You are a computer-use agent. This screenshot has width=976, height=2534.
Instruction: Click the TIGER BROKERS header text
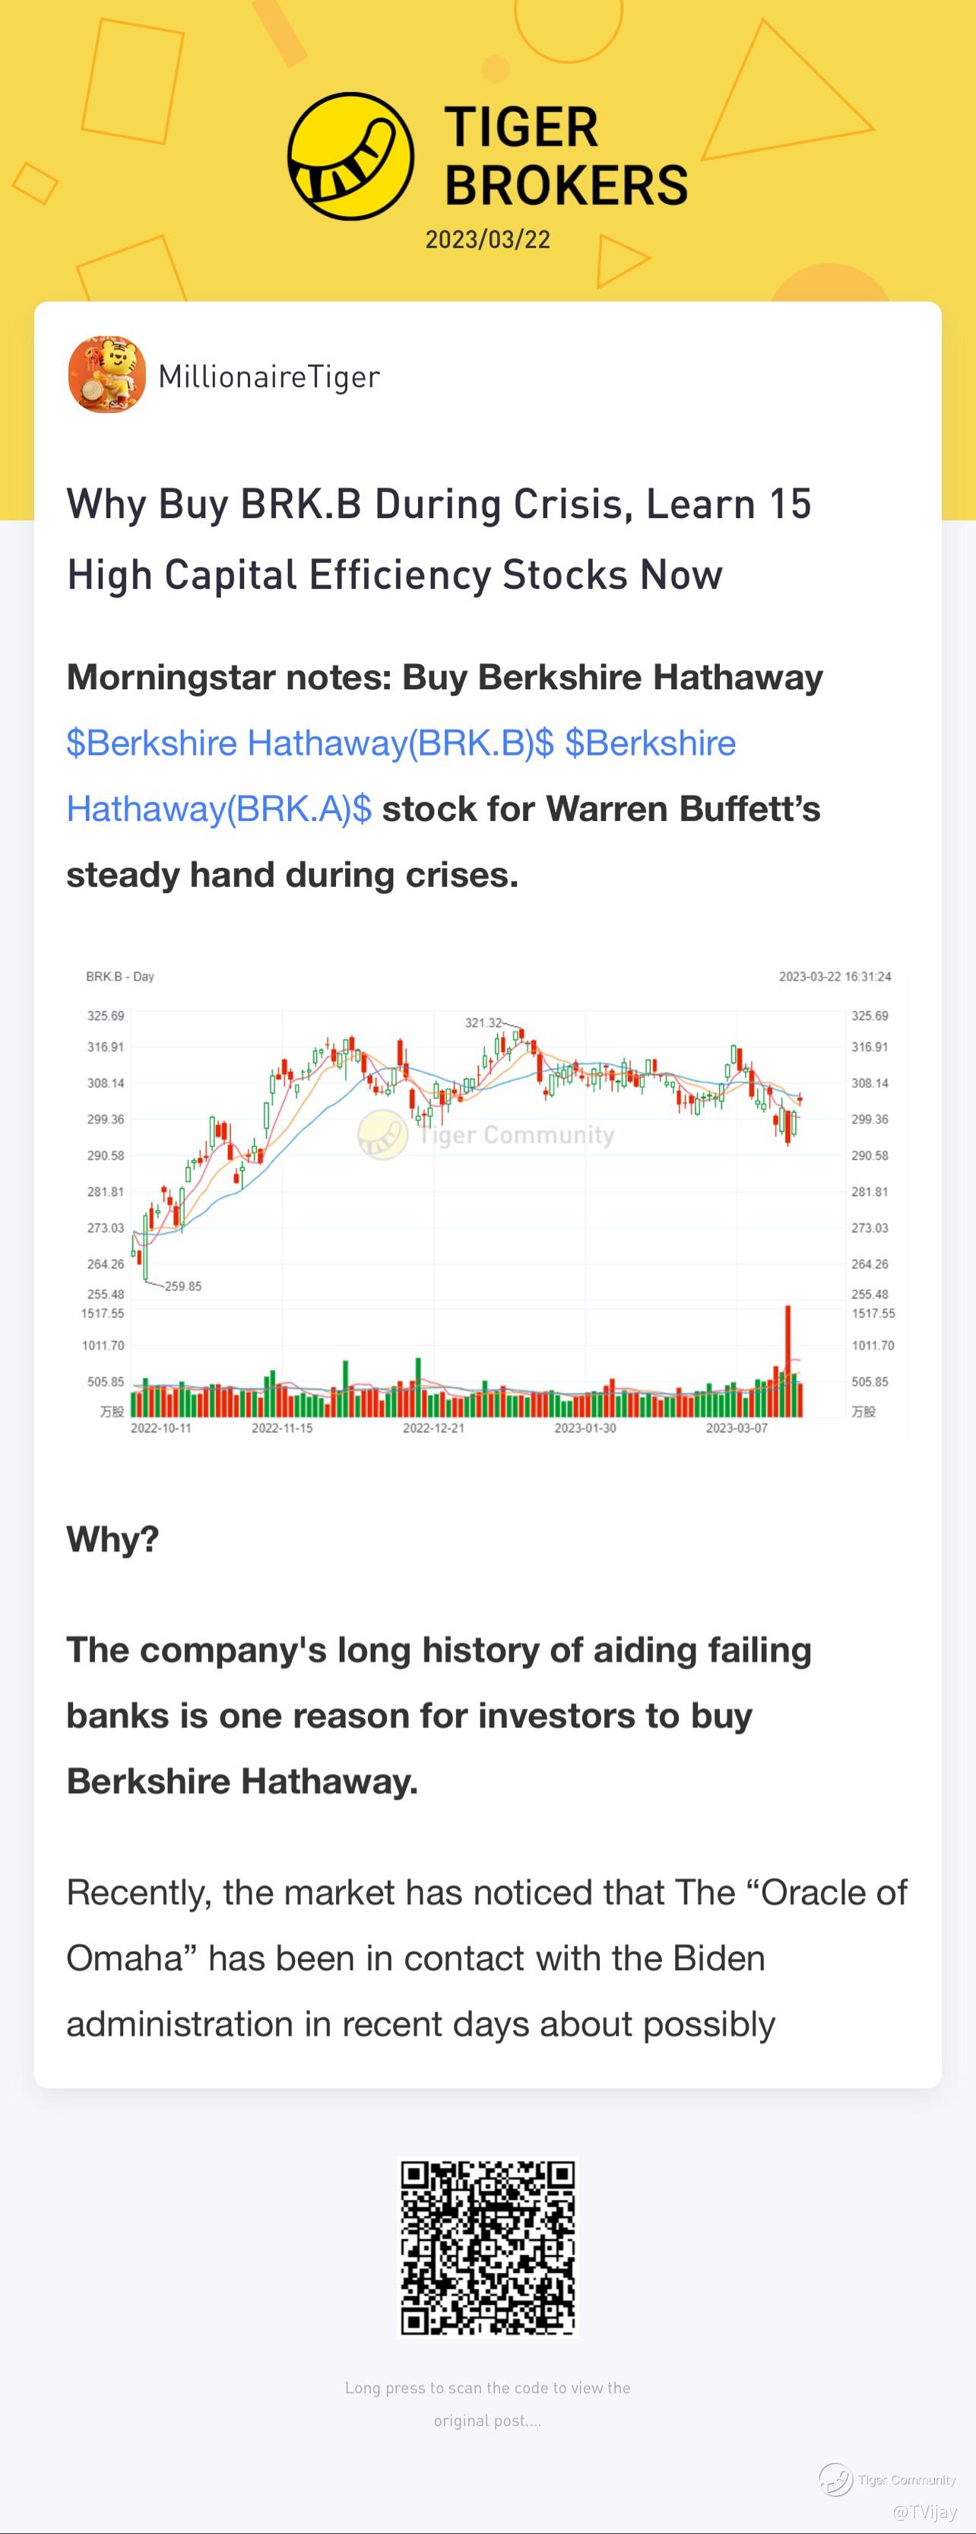pos(566,157)
